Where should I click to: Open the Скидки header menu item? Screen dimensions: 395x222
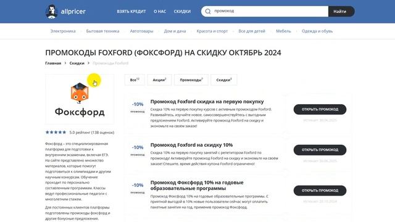[x=182, y=11]
